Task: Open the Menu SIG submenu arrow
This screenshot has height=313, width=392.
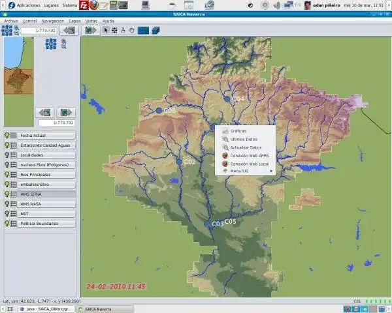Action: pyautogui.click(x=271, y=171)
